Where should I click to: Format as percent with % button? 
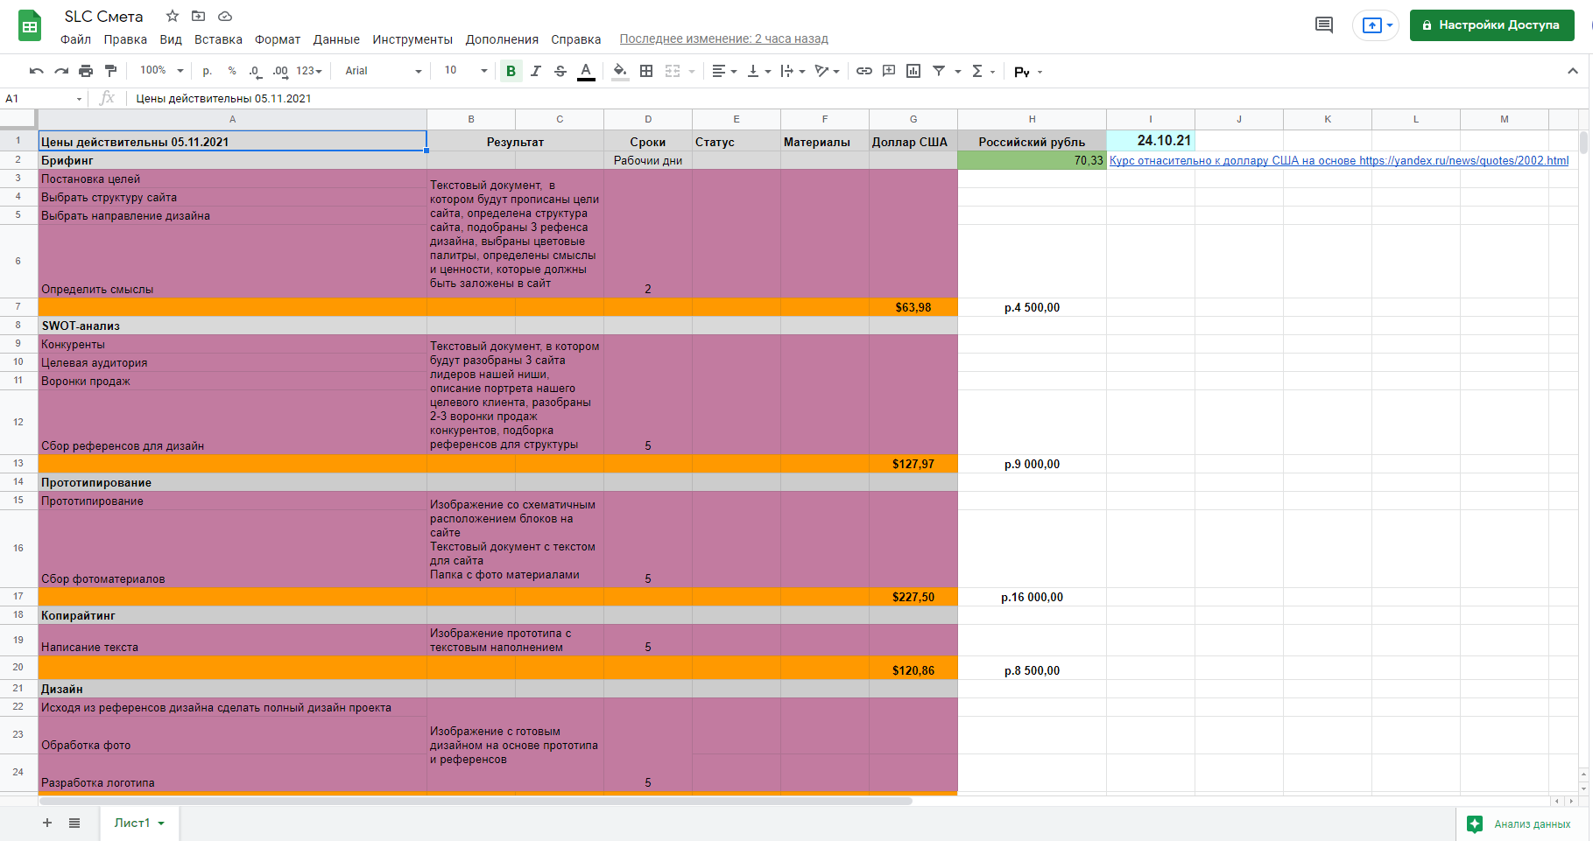[x=232, y=71]
